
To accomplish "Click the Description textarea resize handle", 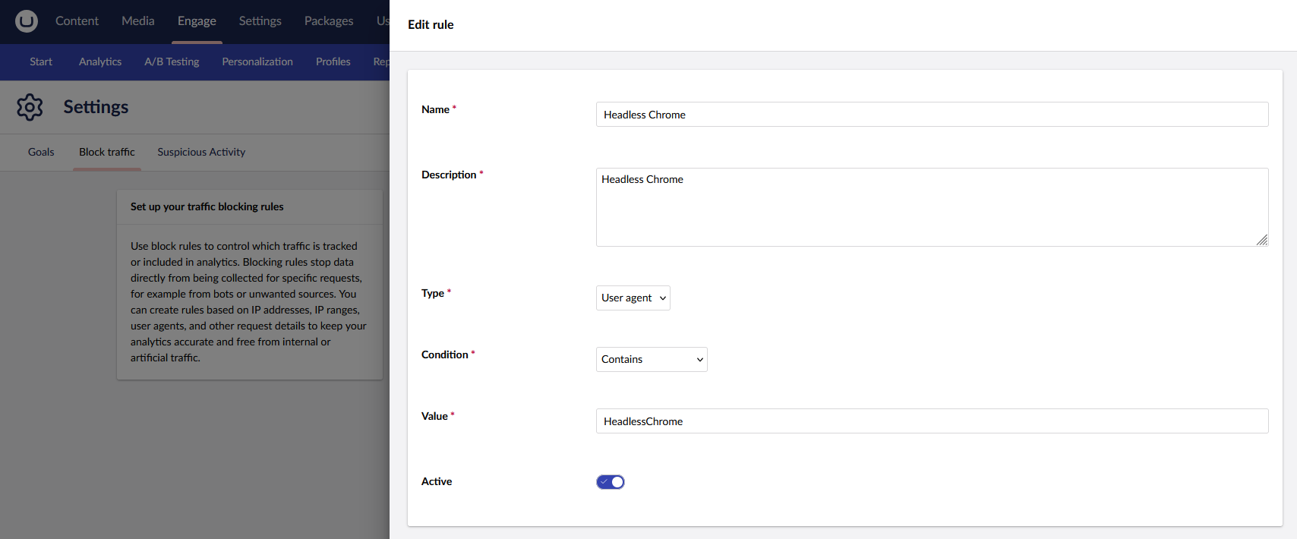I will pyautogui.click(x=1261, y=240).
